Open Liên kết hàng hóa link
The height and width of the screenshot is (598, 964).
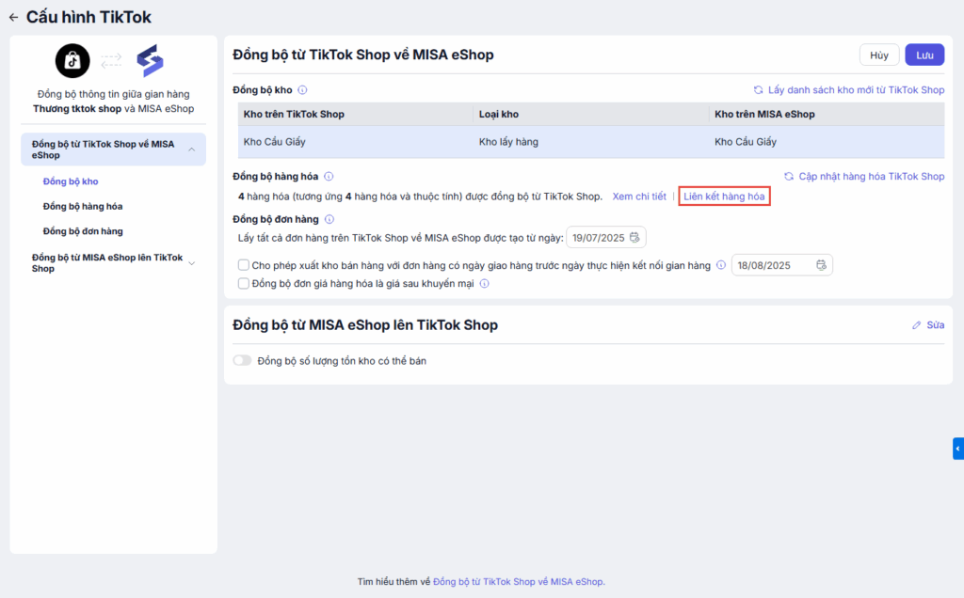click(x=724, y=197)
